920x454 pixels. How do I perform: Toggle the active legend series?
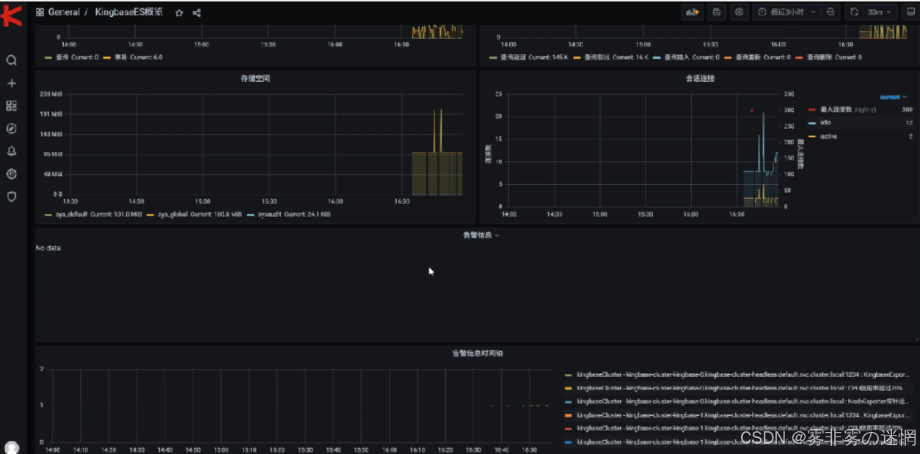click(x=828, y=136)
